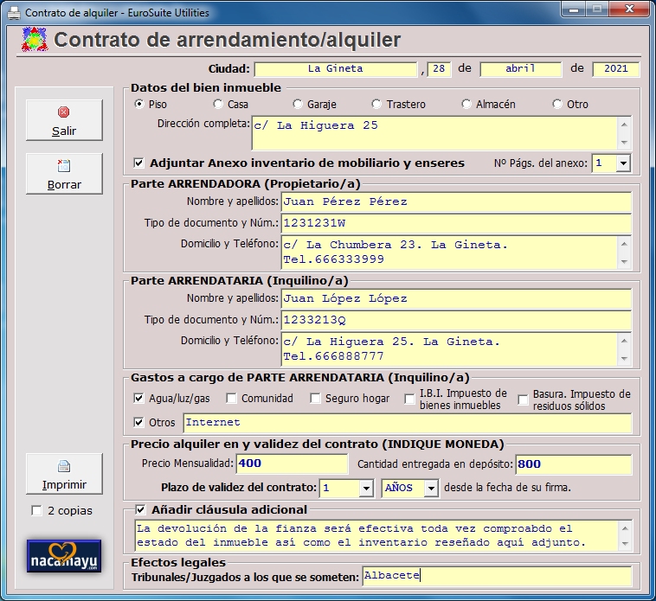Open the contract validity number dropdown
Viewport: 656px width, 601px height.
[365, 488]
